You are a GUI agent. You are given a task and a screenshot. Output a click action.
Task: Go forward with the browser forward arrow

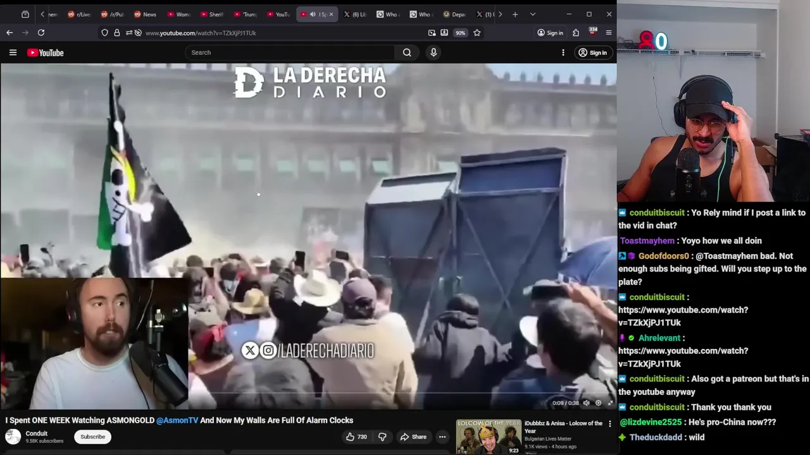tap(25, 32)
